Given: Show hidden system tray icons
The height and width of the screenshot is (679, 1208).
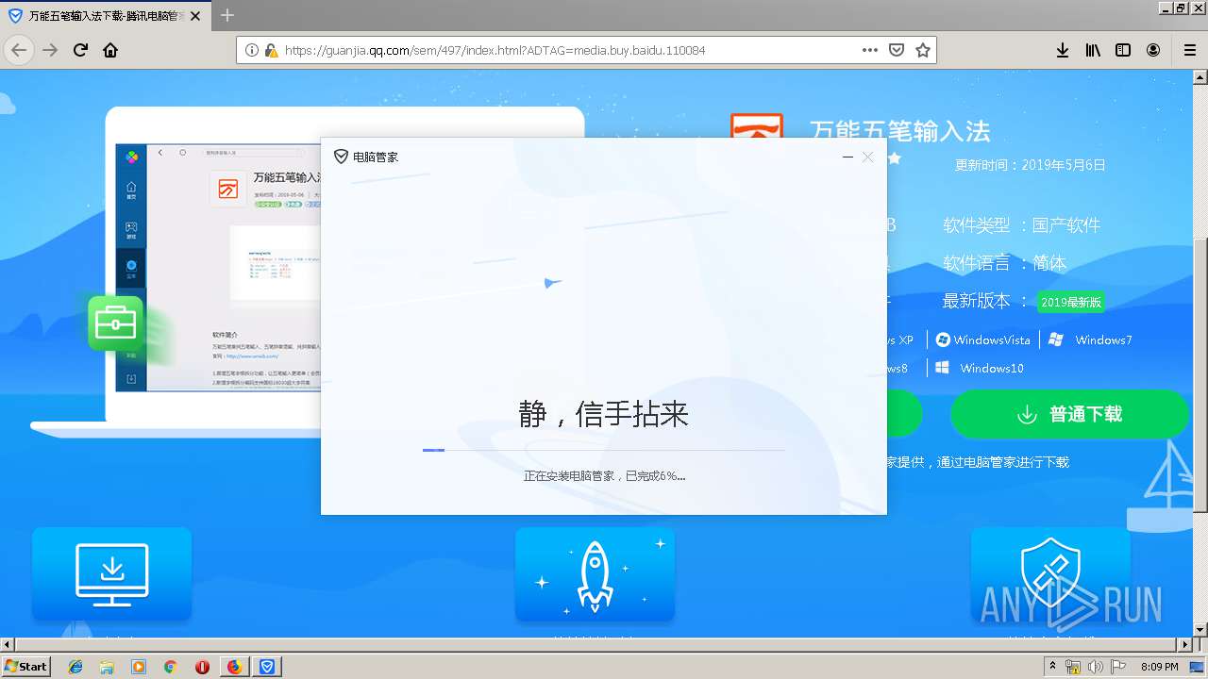Looking at the screenshot, I should tap(1052, 667).
